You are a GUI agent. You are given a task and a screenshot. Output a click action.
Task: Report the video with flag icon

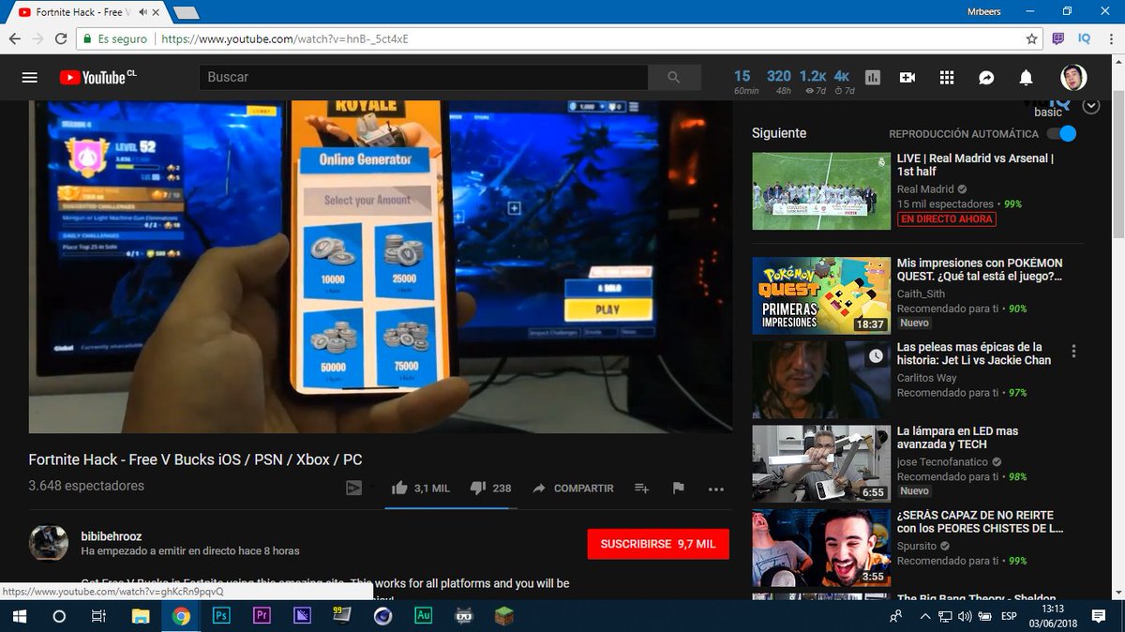679,488
